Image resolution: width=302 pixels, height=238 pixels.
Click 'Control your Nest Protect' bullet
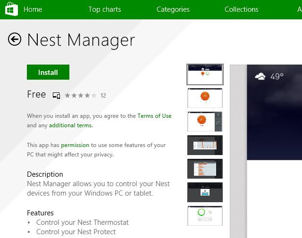(x=76, y=232)
